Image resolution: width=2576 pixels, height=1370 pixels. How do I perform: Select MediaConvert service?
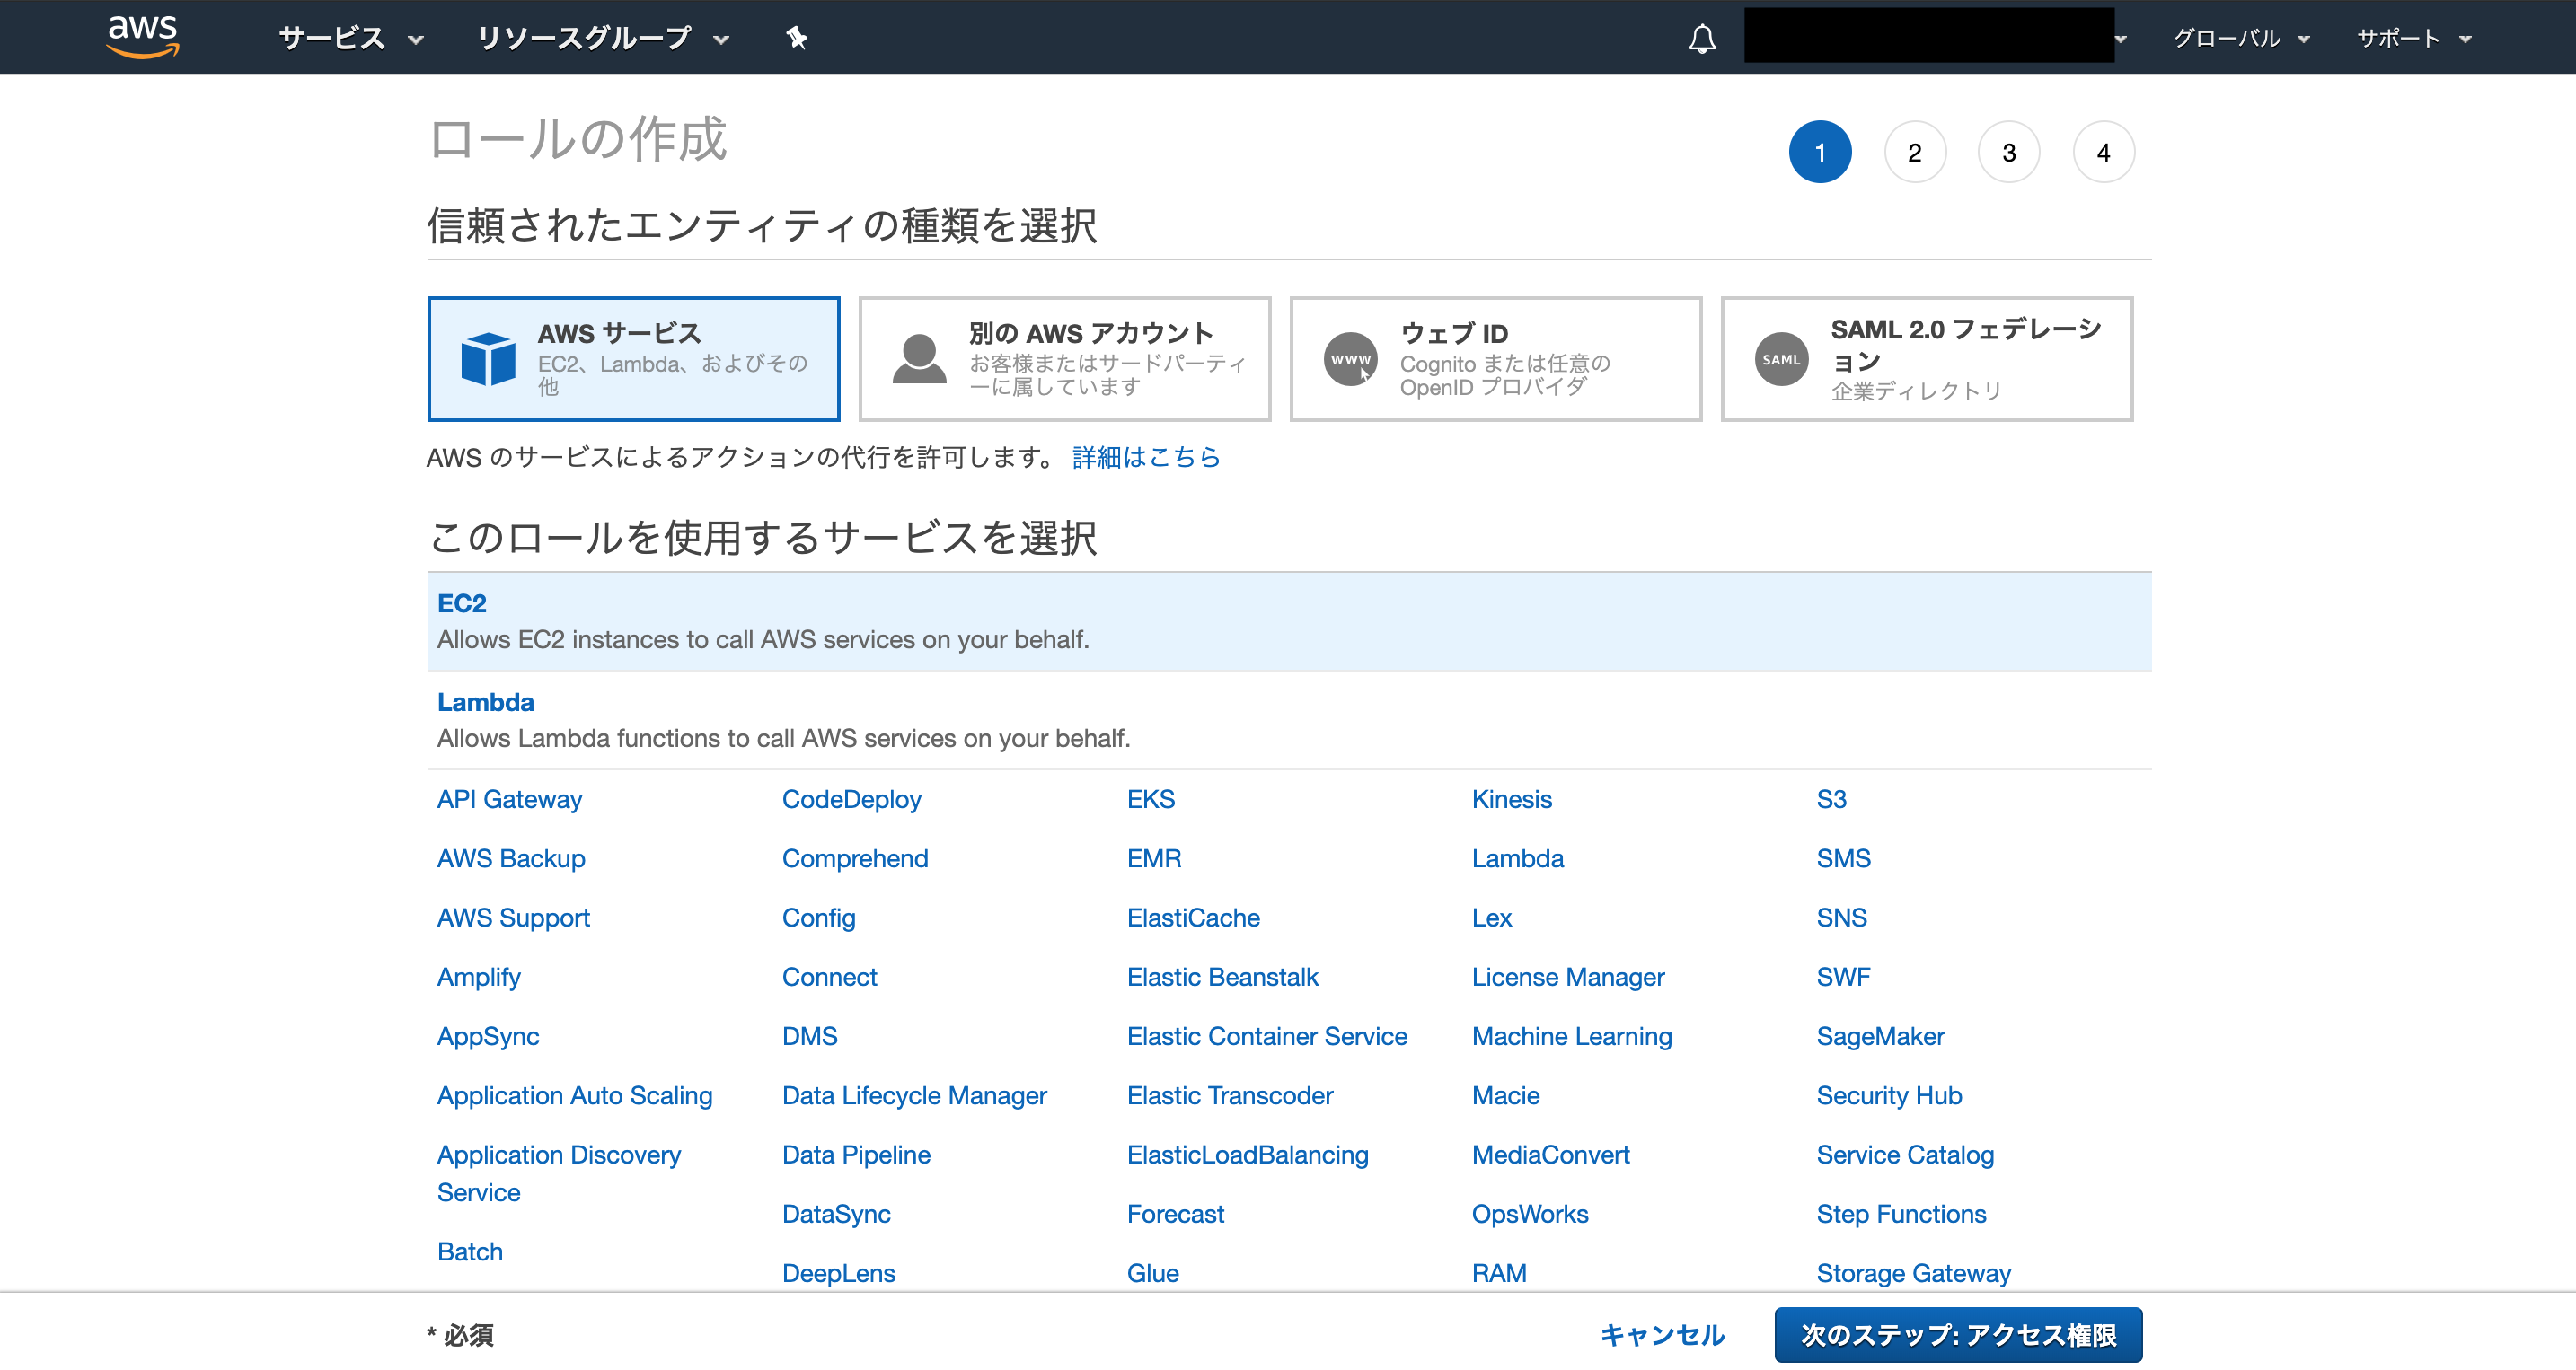1550,1155
